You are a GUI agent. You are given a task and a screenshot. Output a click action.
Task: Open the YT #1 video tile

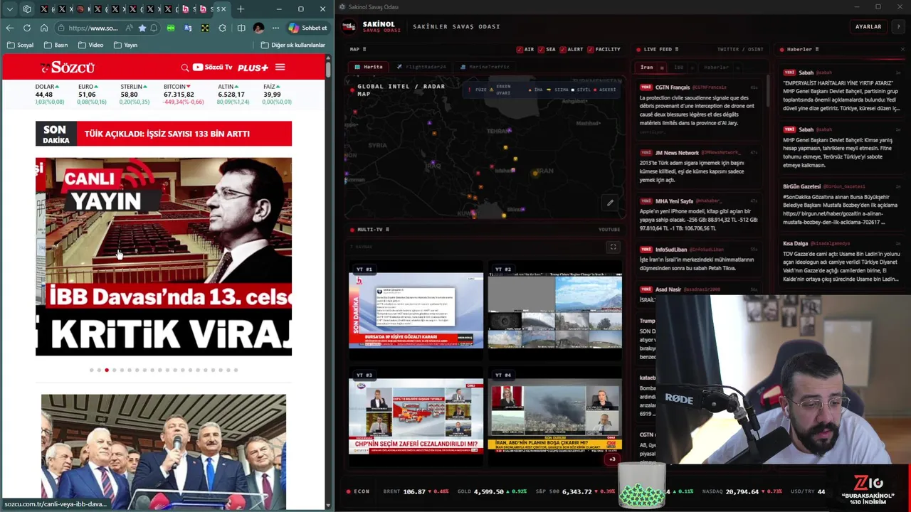(x=416, y=310)
